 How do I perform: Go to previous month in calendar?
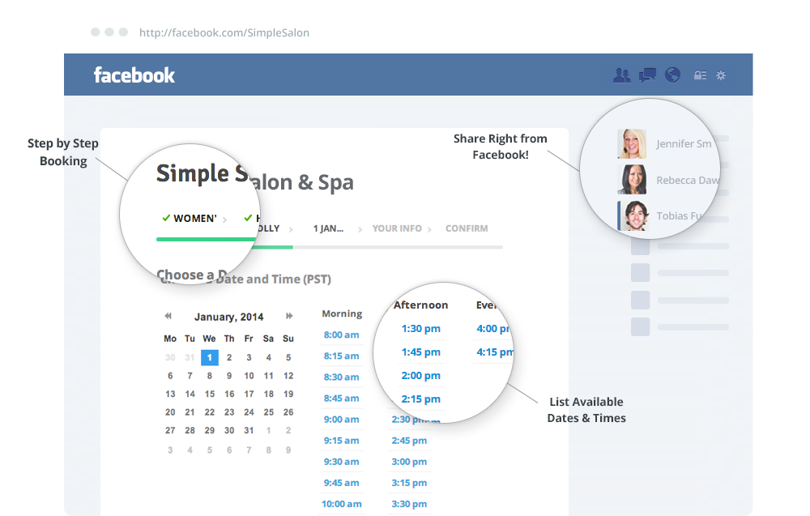point(168,316)
